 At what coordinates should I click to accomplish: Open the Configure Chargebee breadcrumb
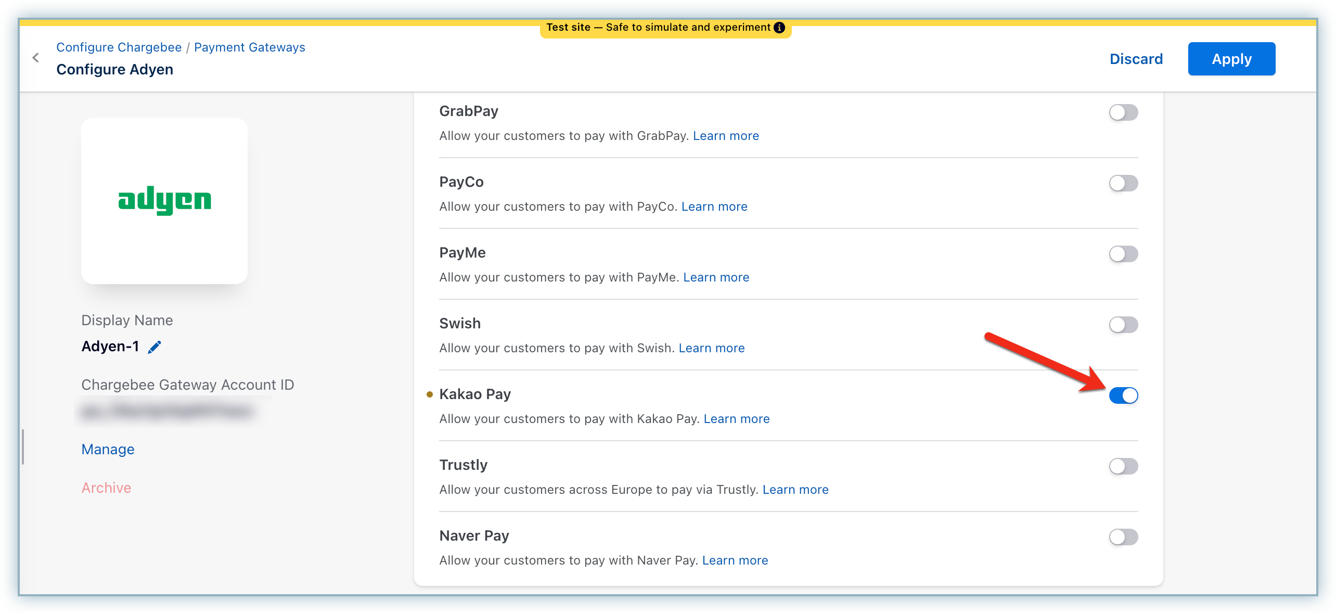click(x=119, y=47)
